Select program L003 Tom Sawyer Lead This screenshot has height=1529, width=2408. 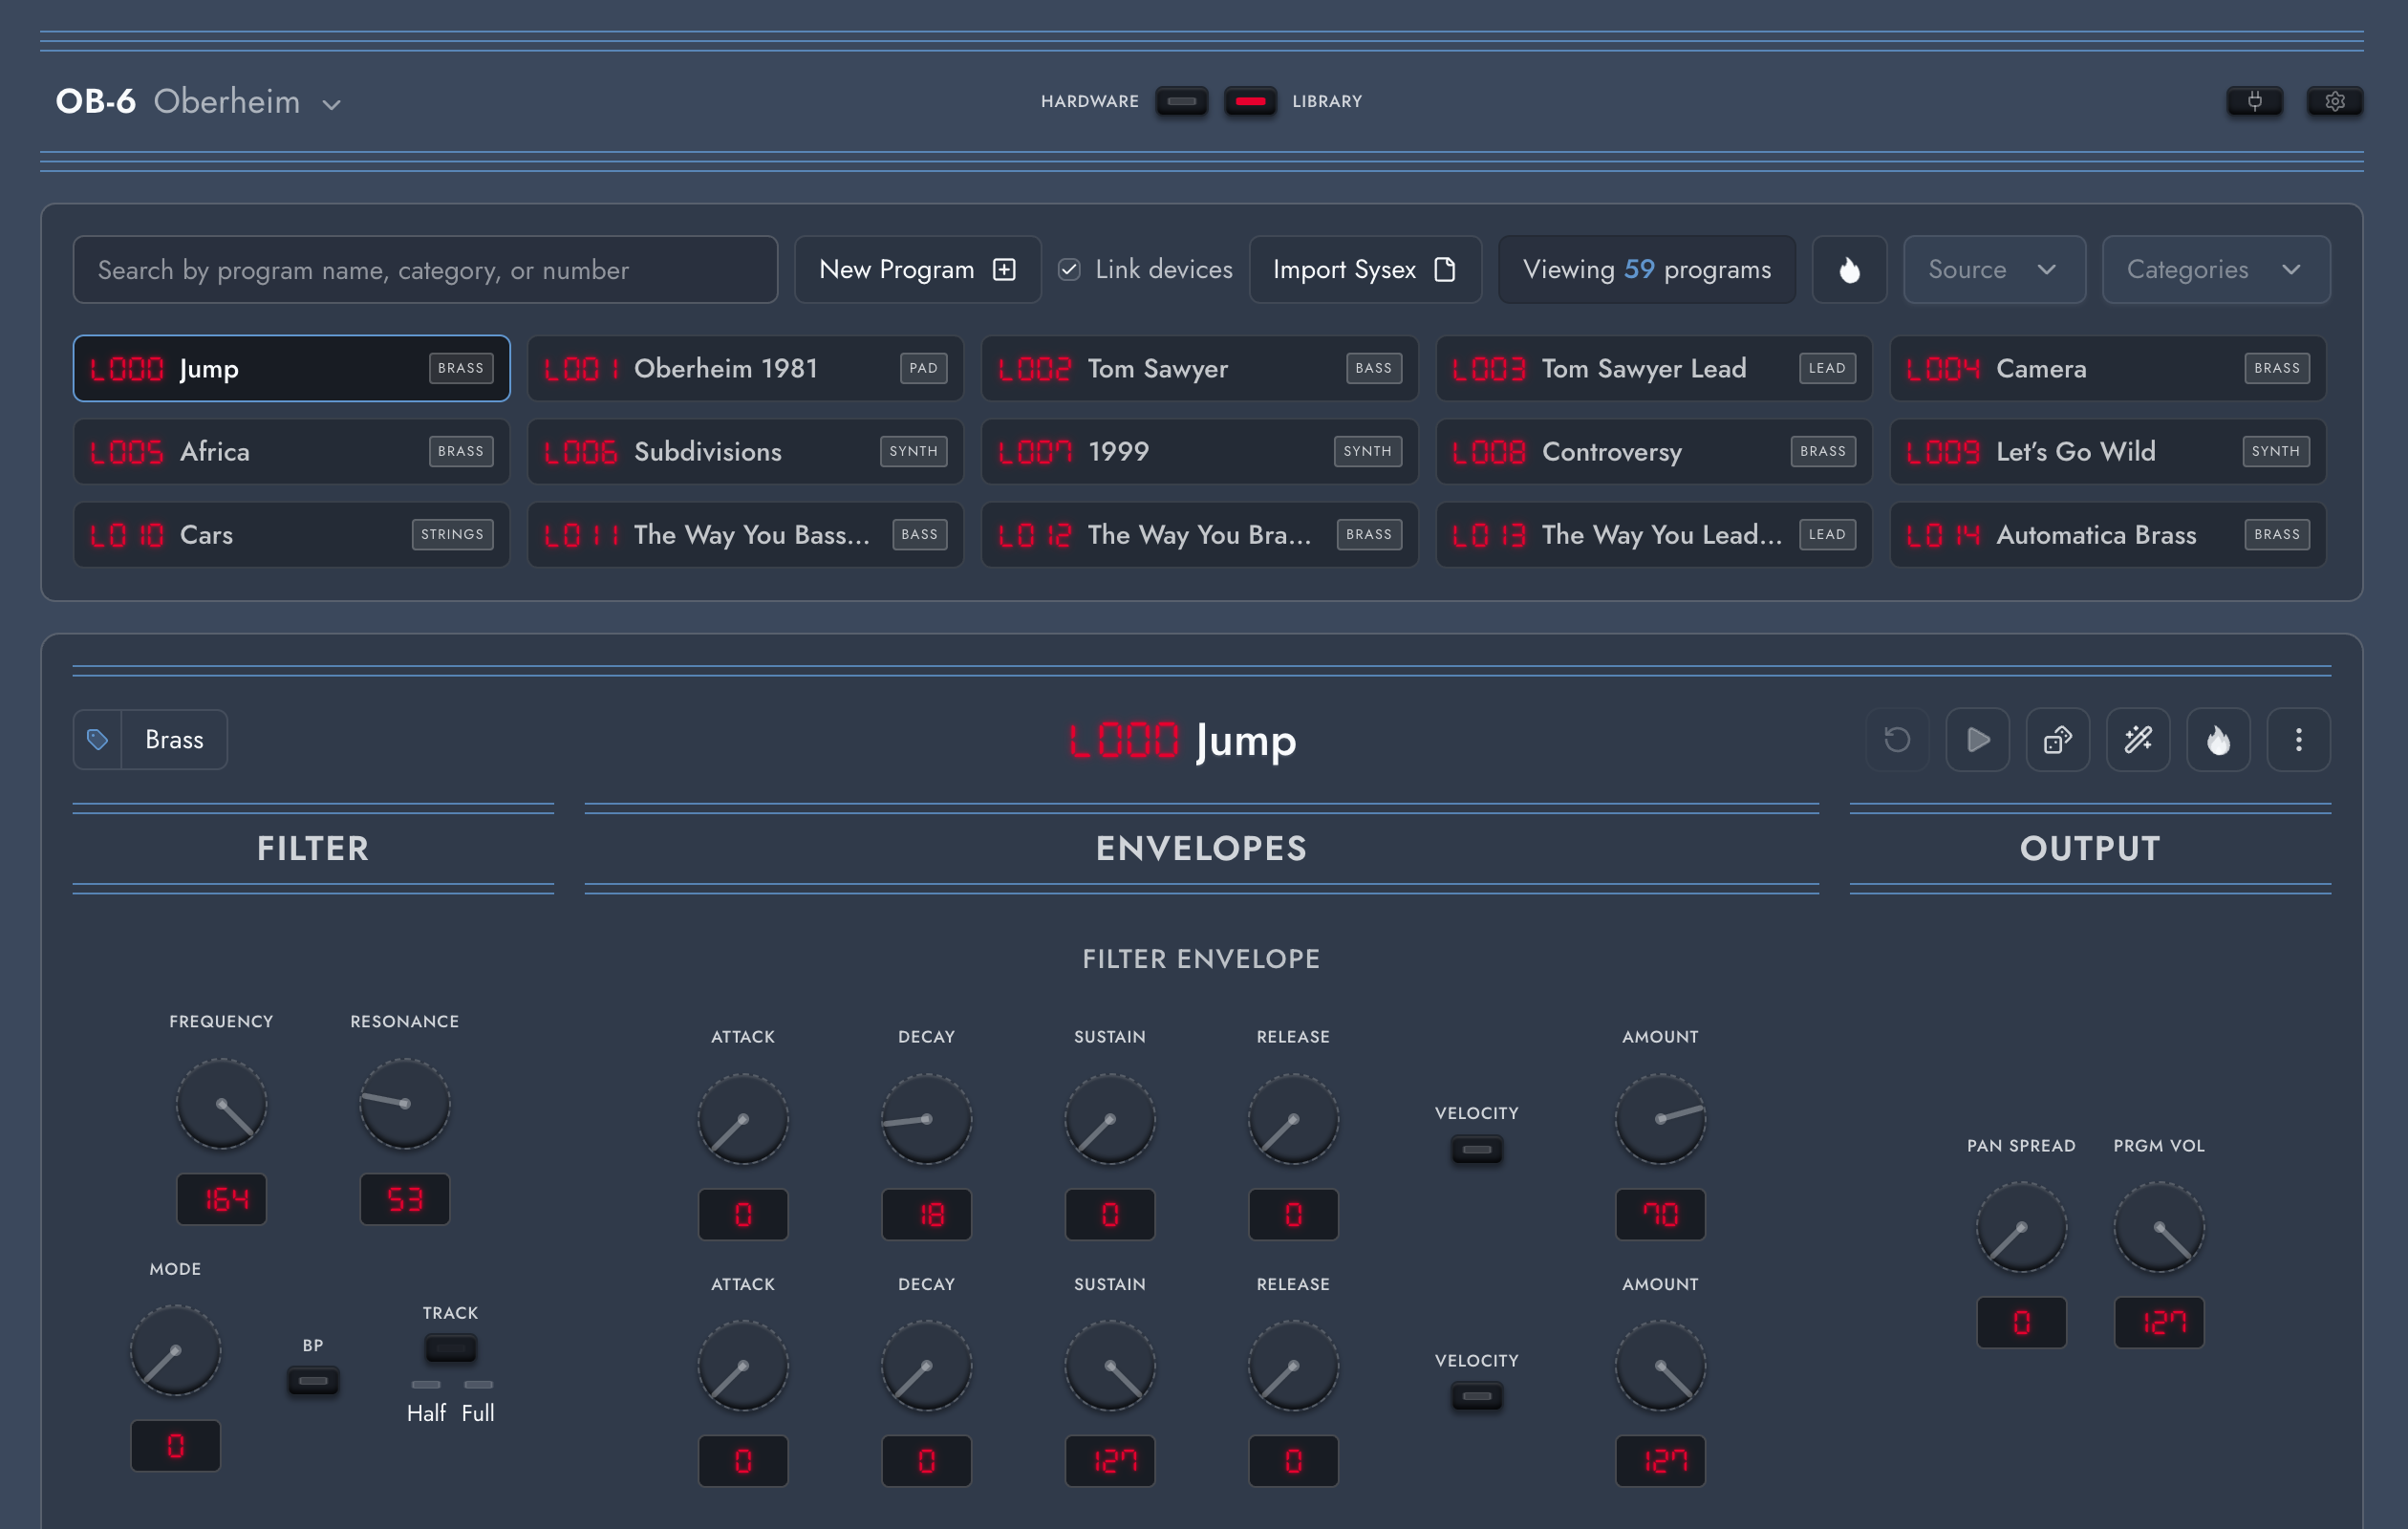pos(1654,368)
